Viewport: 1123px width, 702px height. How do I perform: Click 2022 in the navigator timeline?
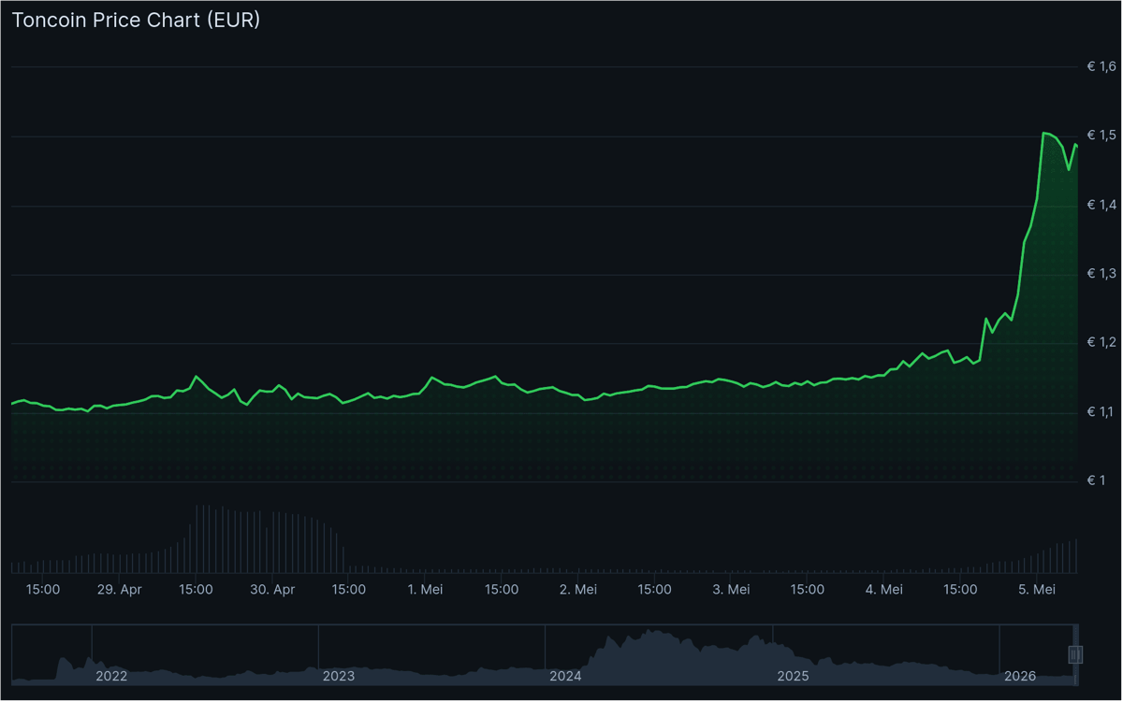111,676
